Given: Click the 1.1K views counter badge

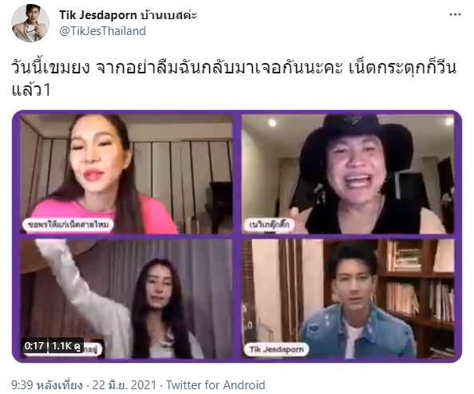Looking at the screenshot, I should coord(66,345).
